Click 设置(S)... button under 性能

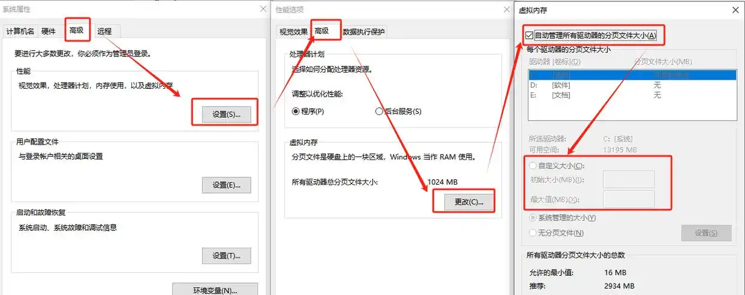click(x=226, y=114)
